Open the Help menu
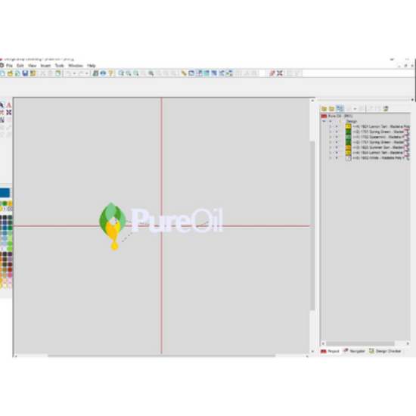416x416 pixels. [92, 66]
